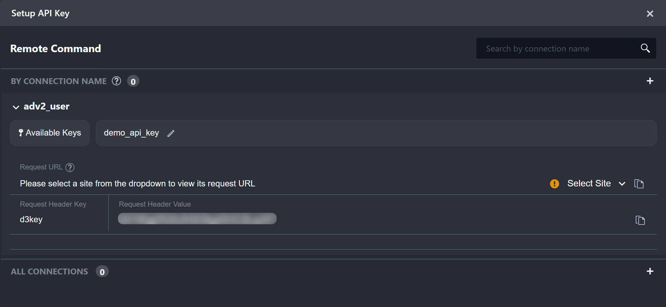Open the Select Site dropdown

[x=596, y=183]
